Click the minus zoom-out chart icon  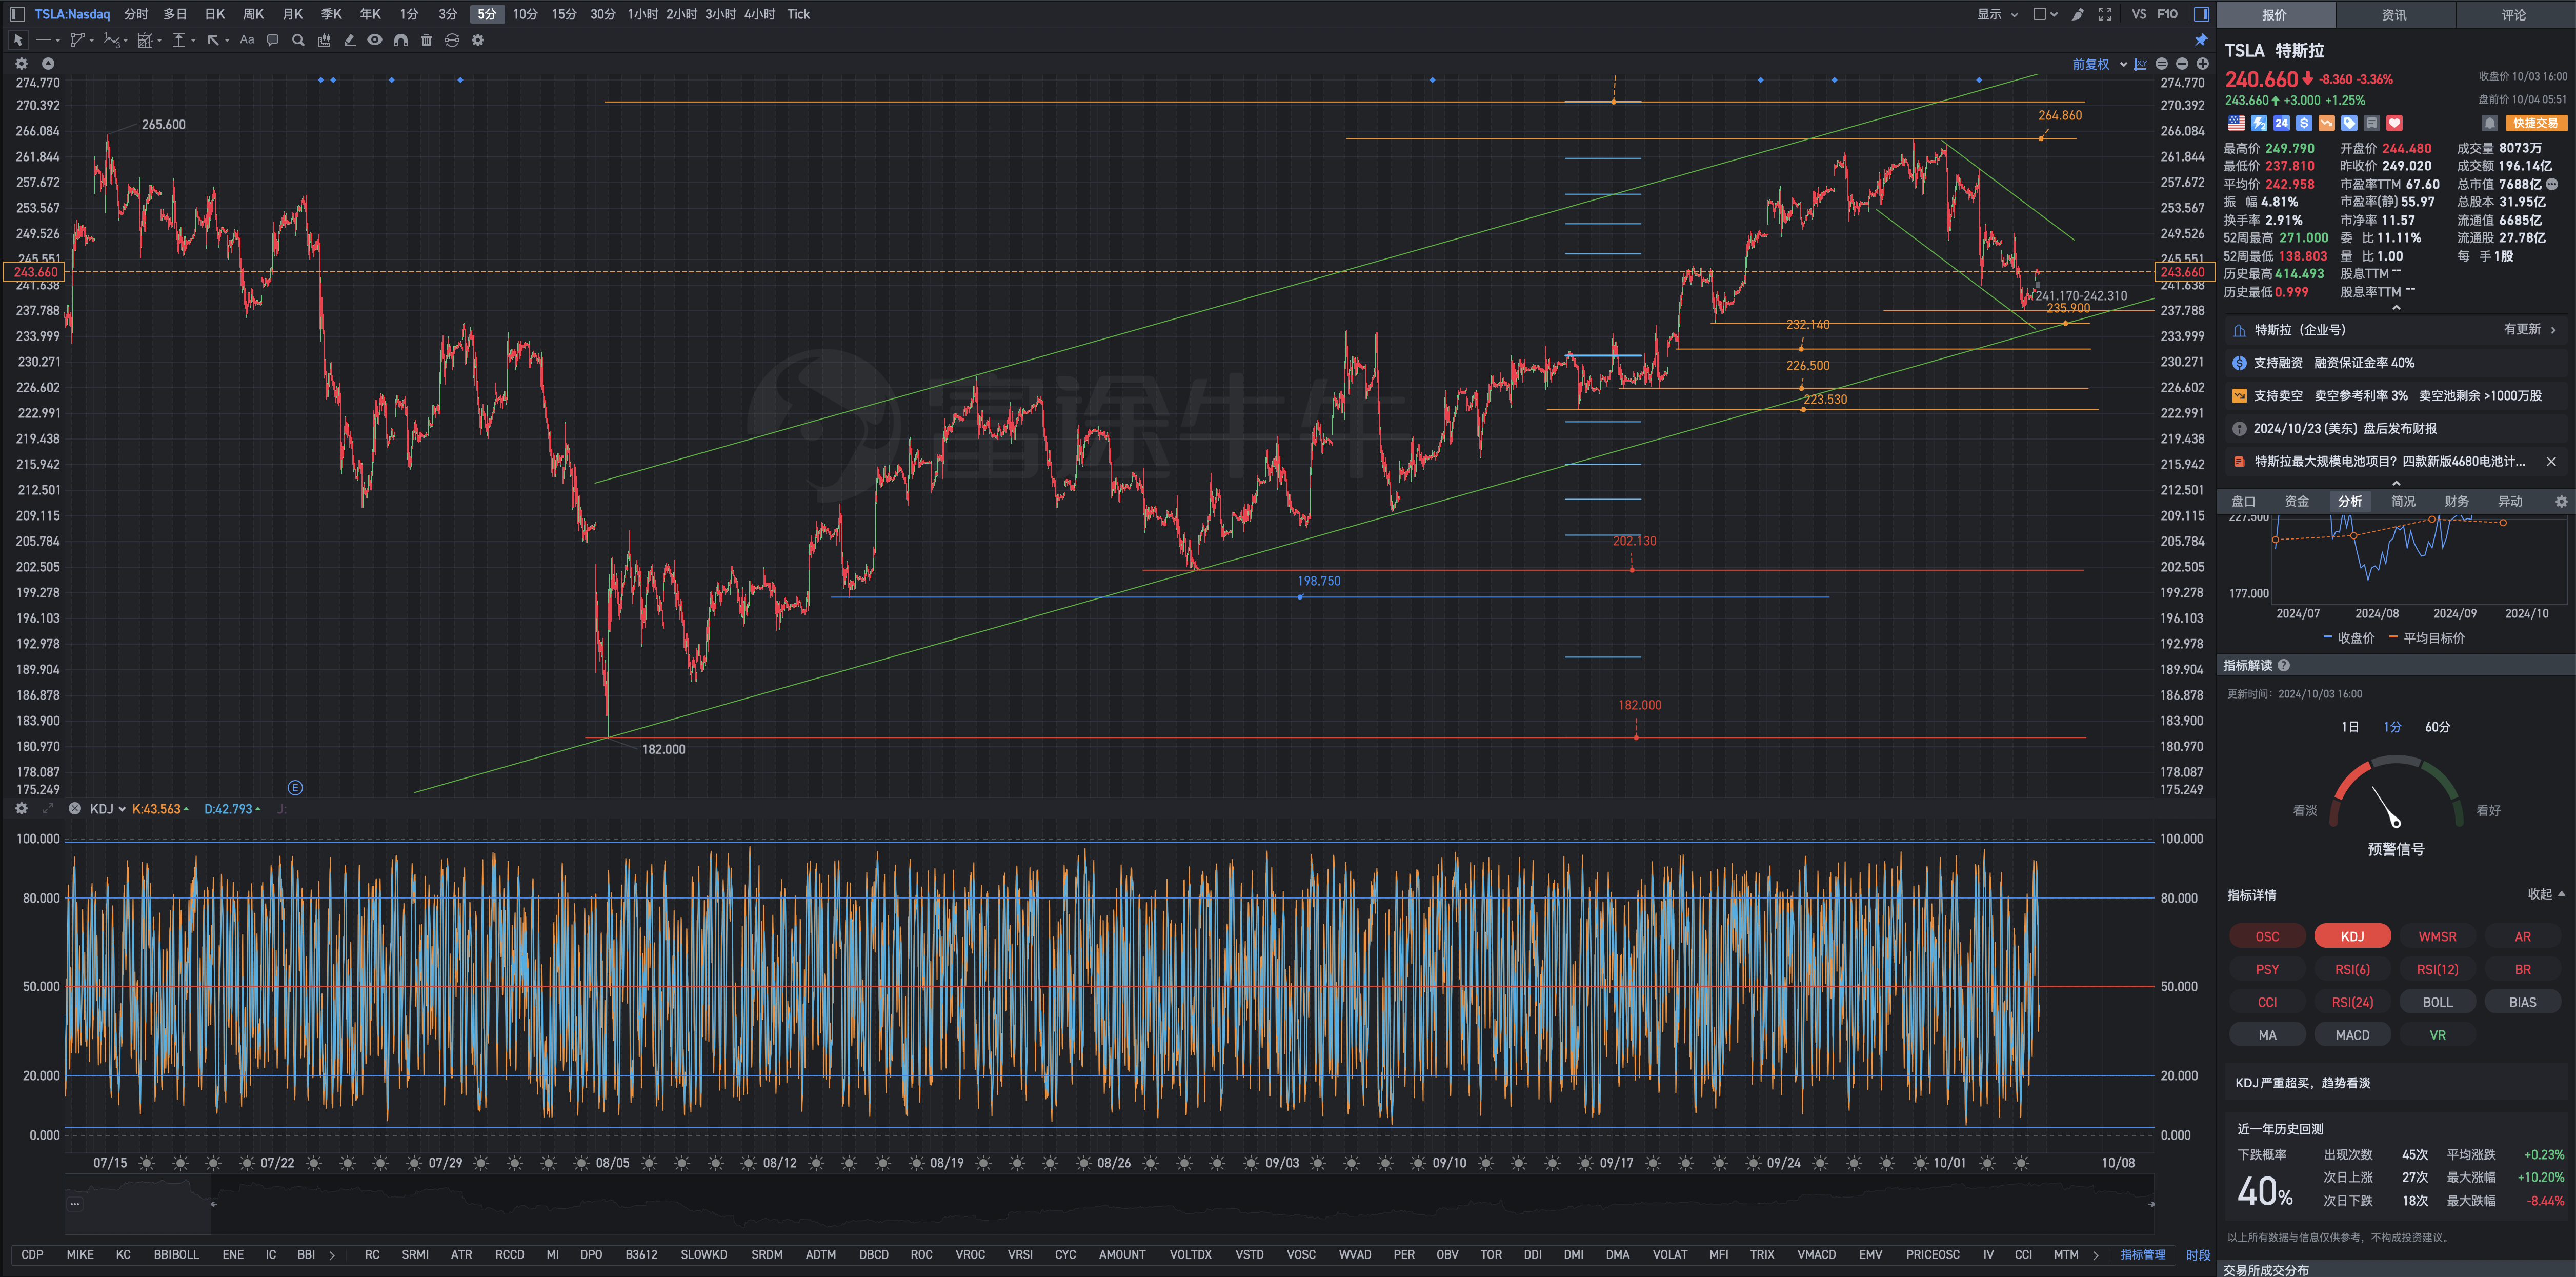[2182, 64]
